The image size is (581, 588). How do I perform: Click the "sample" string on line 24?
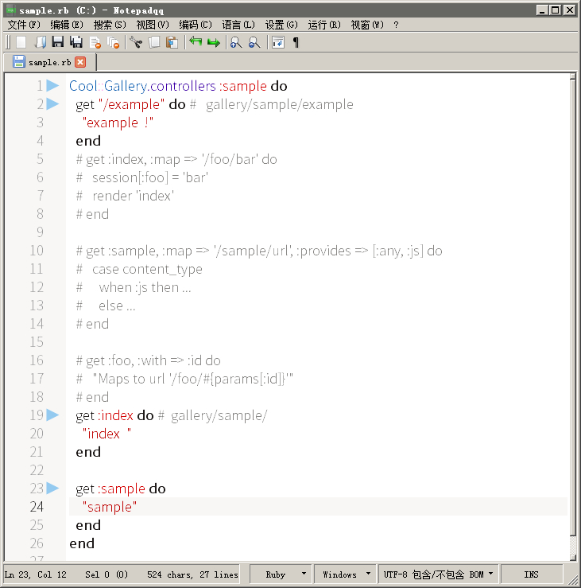pyautogui.click(x=110, y=507)
